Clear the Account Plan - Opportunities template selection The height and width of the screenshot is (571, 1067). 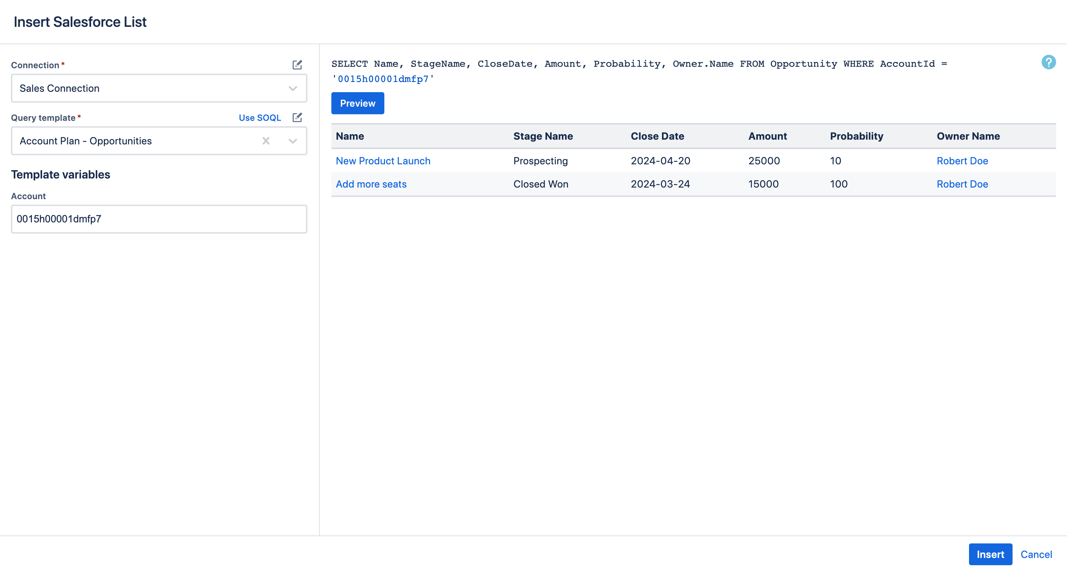pyautogui.click(x=266, y=141)
